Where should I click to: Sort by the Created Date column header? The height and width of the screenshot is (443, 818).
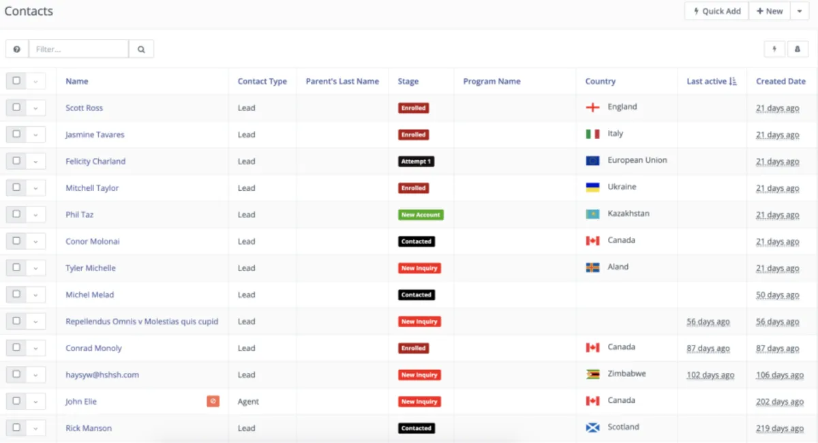(x=781, y=81)
